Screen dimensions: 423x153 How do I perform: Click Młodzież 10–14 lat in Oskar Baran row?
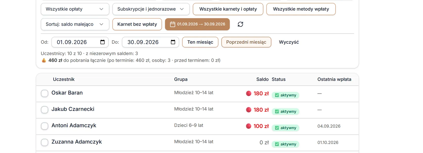click(194, 93)
